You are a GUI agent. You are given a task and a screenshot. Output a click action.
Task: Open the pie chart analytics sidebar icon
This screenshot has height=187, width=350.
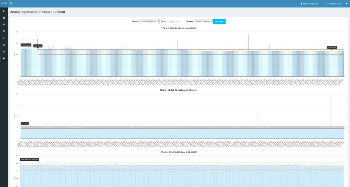click(x=3, y=58)
